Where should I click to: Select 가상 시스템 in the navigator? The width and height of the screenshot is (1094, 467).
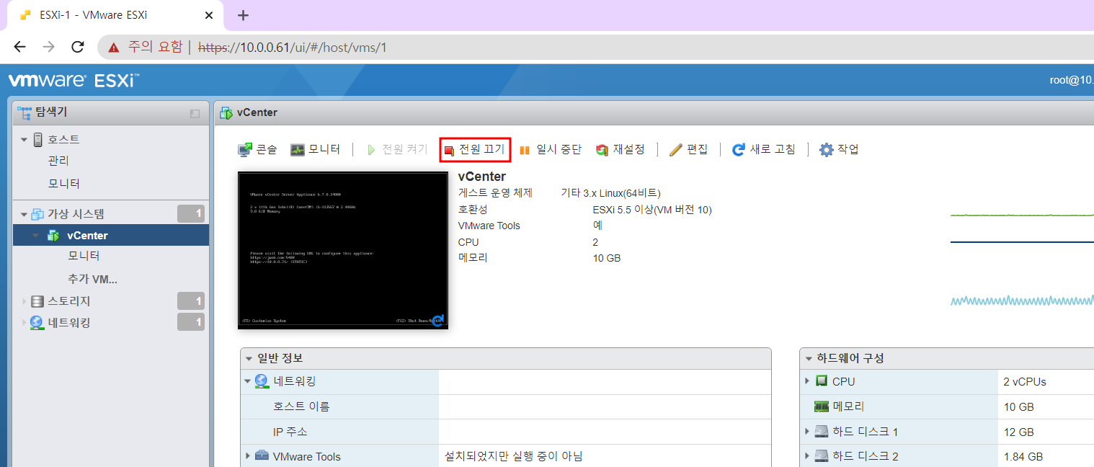tap(76, 214)
